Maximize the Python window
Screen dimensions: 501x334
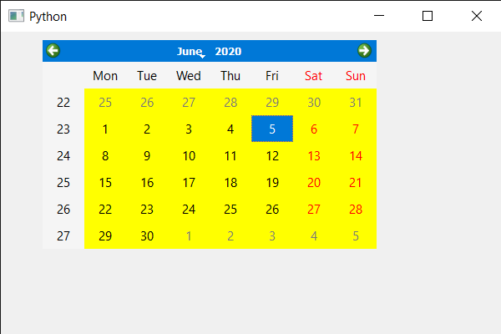click(x=428, y=16)
